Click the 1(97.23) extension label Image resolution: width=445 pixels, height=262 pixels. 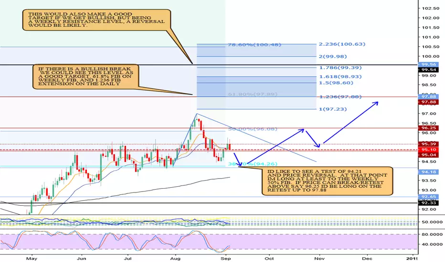[x=333, y=109]
